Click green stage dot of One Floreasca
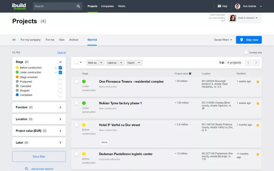Viewport: 274px width, 171px height. pos(84,81)
